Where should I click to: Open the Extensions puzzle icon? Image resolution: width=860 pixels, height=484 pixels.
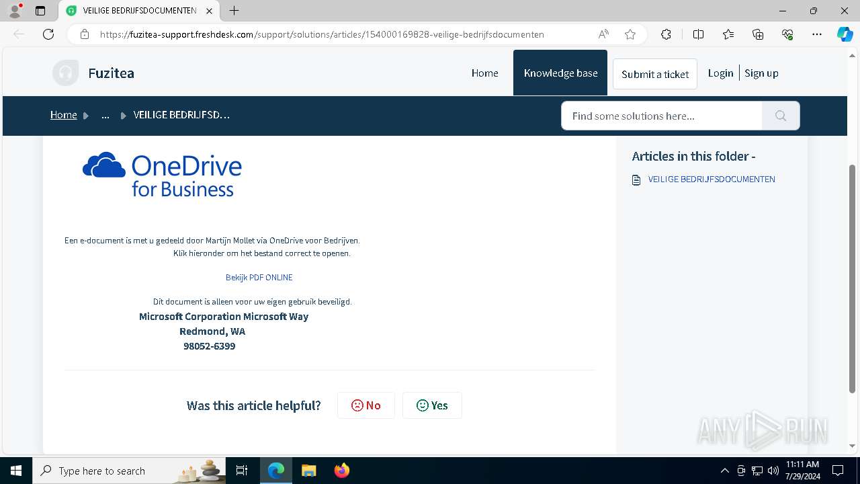666,34
